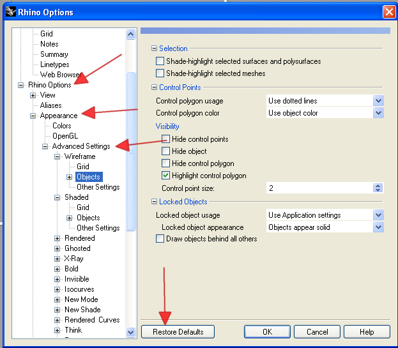Expand the New Shade node
Viewport: 398px width, 348px height.
pos(57,310)
